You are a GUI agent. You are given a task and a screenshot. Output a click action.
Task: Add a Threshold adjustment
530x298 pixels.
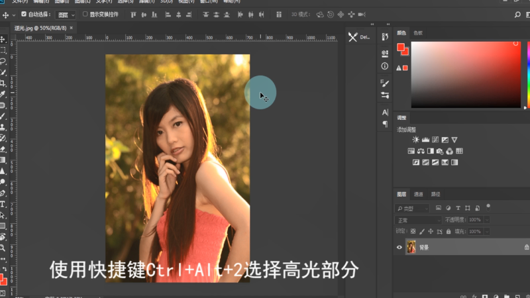tap(435, 162)
